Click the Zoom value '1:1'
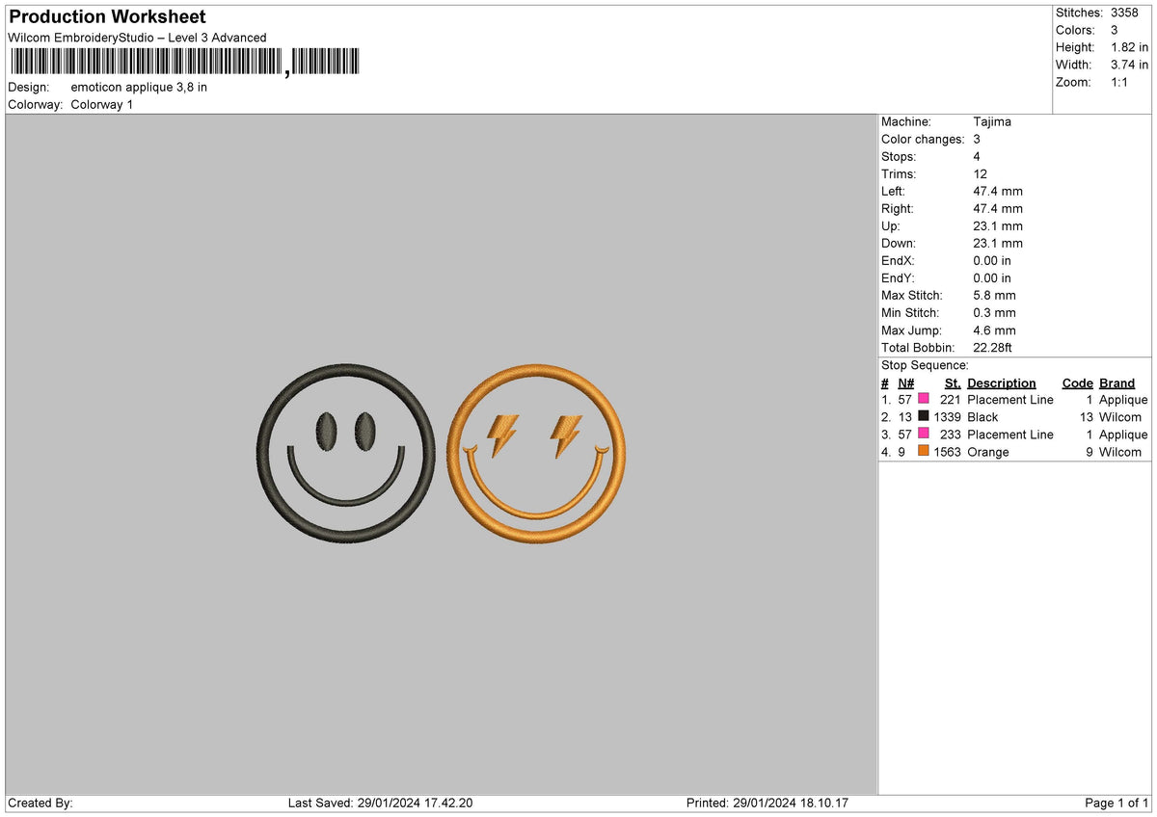1157x817 pixels. coord(1120,82)
